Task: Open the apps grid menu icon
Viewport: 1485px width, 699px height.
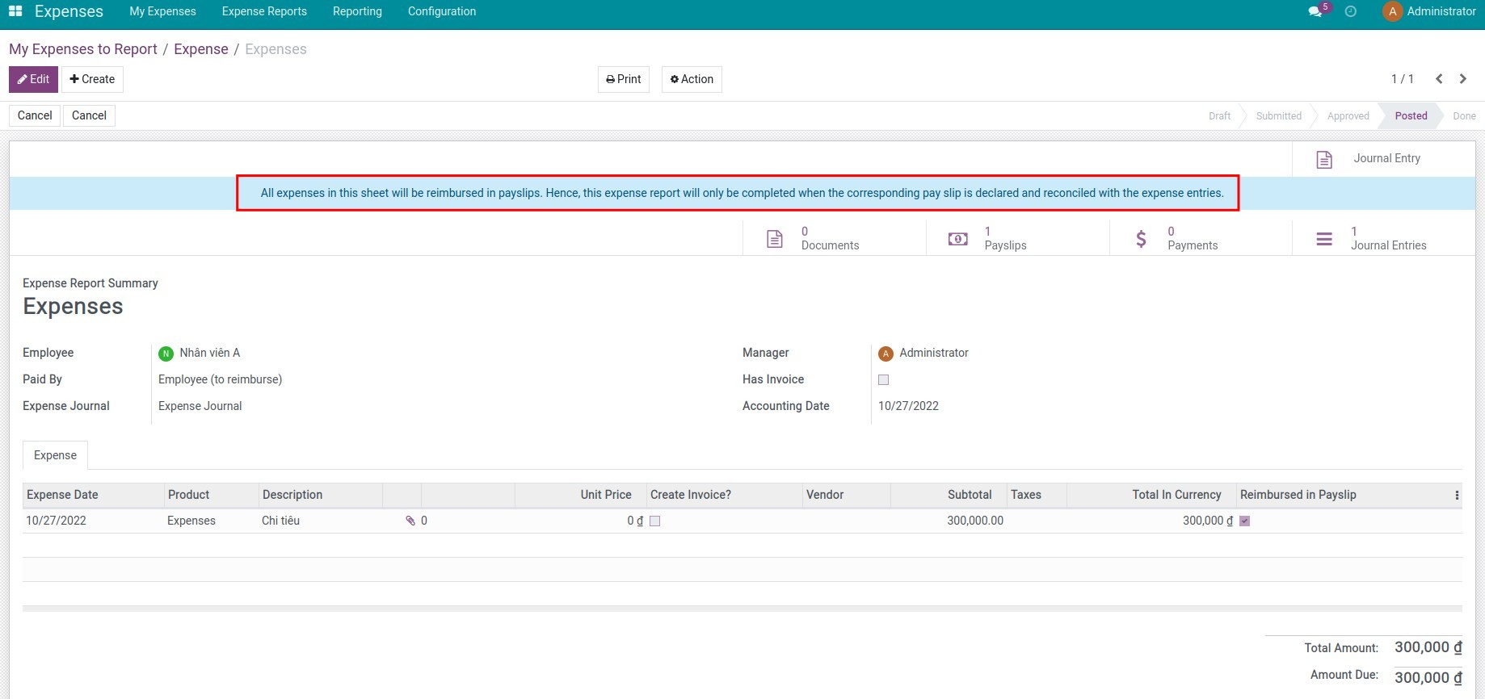Action: click(x=15, y=11)
